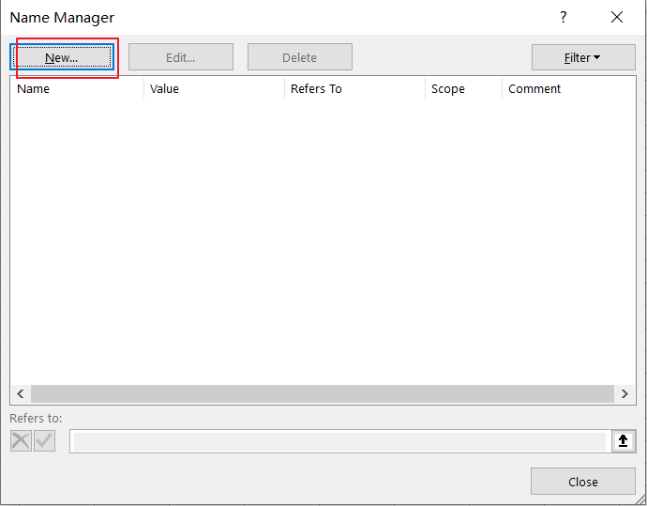The image size is (647, 506).
Task: Close the dialog using title bar X
Action: pos(617,17)
